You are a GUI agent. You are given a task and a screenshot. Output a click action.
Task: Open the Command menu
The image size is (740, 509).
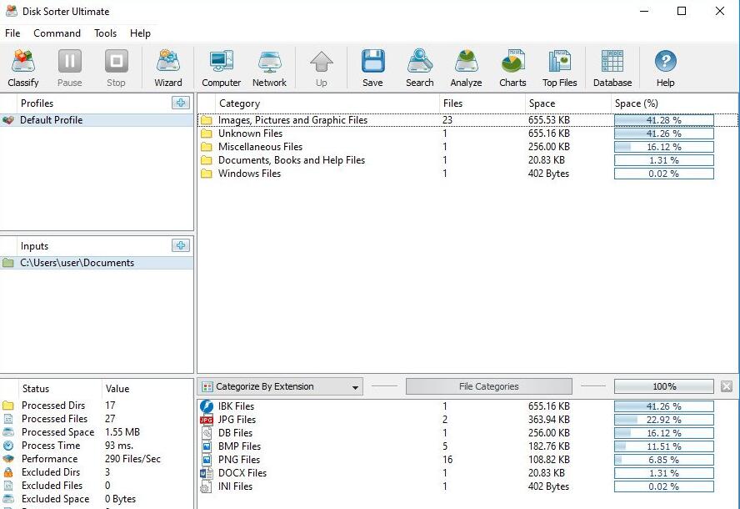57,33
